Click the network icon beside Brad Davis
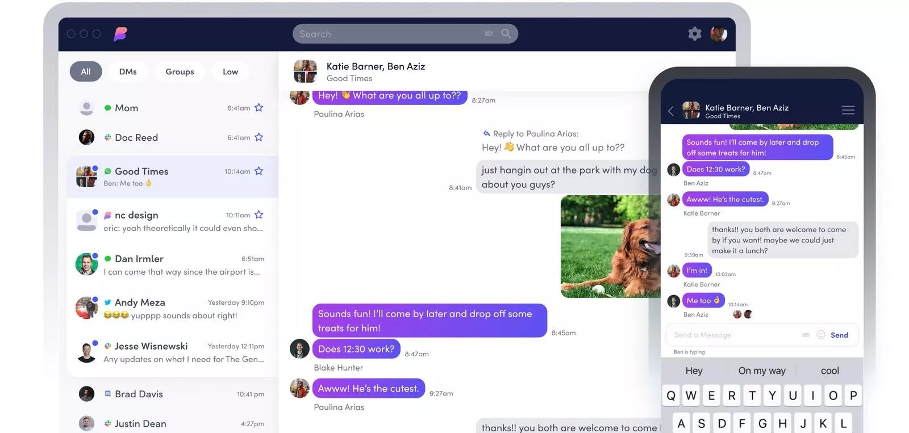 [x=107, y=394]
